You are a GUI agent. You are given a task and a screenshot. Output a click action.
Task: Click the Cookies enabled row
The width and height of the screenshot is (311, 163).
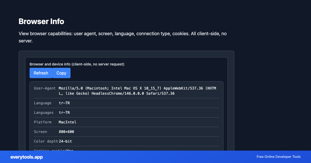(x=65, y=150)
